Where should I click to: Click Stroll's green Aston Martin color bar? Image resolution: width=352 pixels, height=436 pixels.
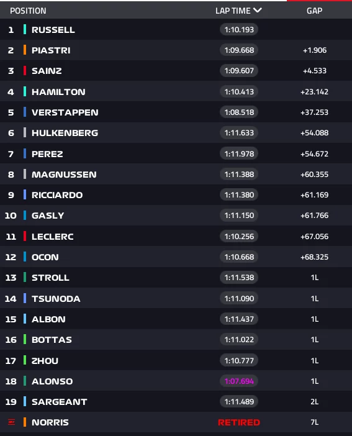pos(25,278)
